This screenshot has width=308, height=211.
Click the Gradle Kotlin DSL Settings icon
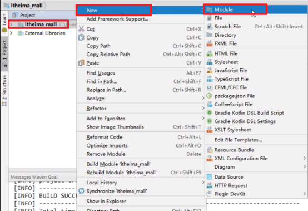[x=210, y=121]
